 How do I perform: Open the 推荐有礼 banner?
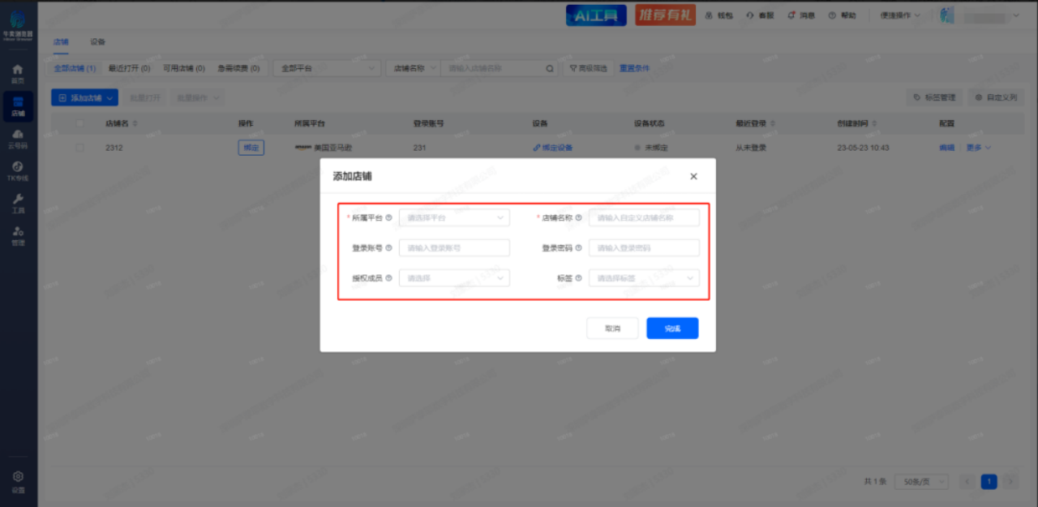(x=665, y=15)
